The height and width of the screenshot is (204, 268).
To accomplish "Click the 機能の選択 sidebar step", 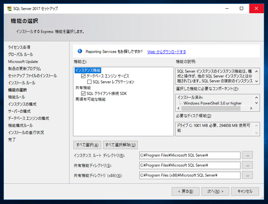I will click(17, 90).
